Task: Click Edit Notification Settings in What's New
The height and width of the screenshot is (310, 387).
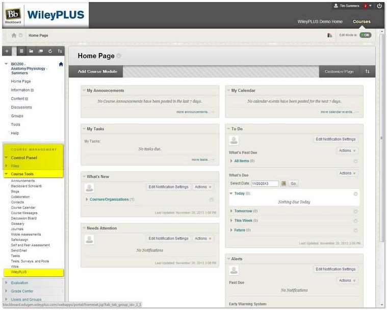Action: (168, 187)
